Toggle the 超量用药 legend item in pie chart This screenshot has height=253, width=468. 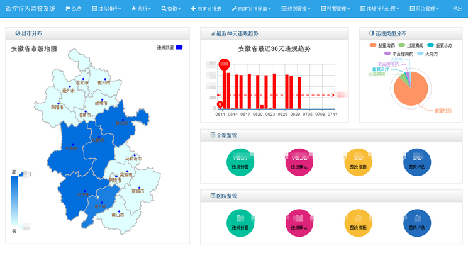[x=383, y=46]
